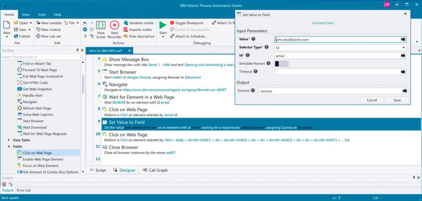Toggle Imports visible
This screenshot has width=422, height=201.
(x=138, y=30)
